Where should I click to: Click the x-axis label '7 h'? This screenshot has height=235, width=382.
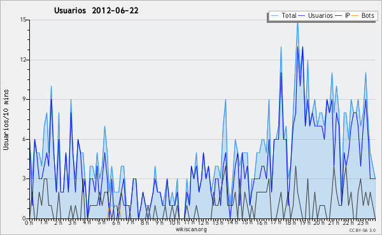[x=130, y=222]
